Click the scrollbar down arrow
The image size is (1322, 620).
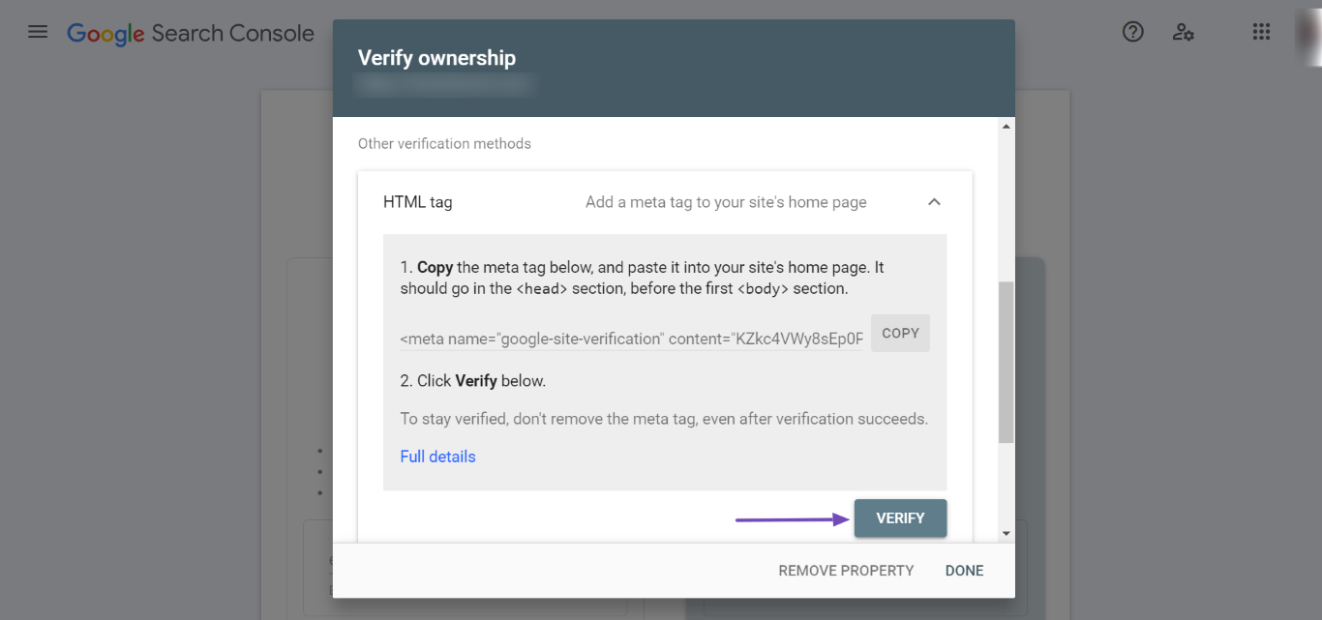(x=1006, y=532)
